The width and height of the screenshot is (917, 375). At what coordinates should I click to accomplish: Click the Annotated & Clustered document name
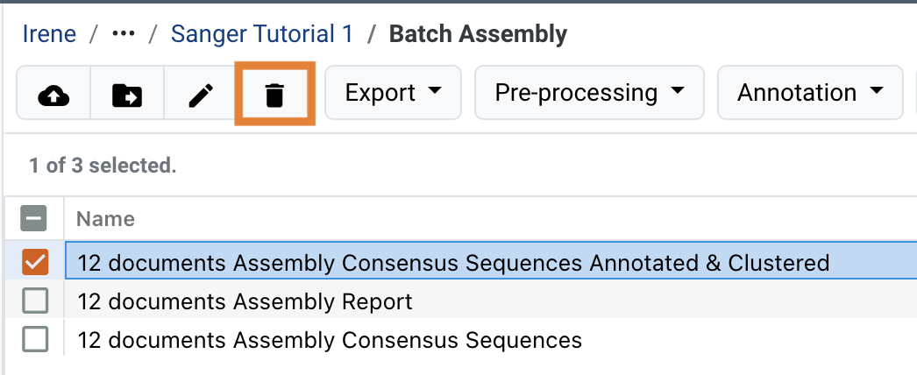tap(453, 262)
